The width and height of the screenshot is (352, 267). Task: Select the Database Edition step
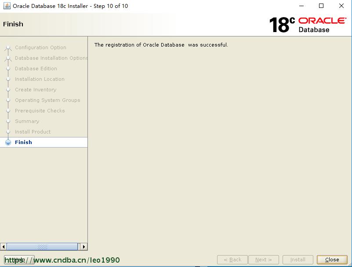[x=36, y=69]
